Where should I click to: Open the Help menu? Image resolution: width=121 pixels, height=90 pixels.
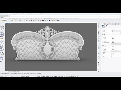(x=46, y=14)
